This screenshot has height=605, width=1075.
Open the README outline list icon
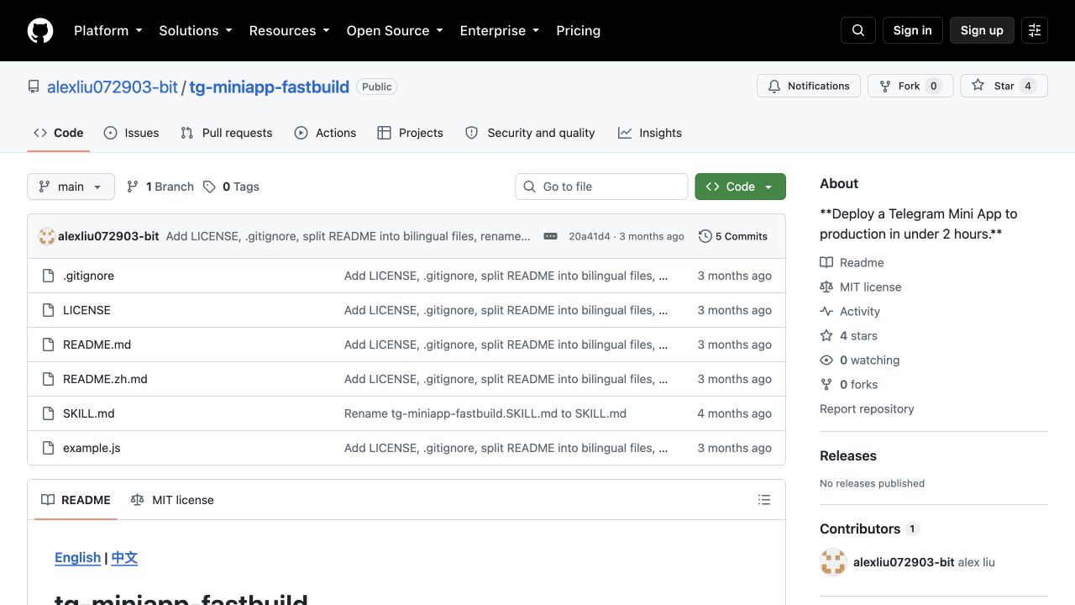click(x=764, y=500)
